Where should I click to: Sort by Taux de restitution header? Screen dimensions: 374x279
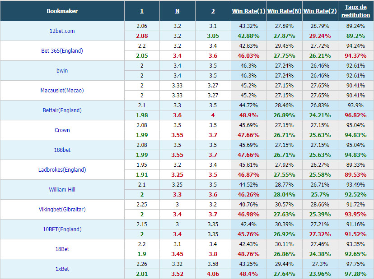pos(355,11)
